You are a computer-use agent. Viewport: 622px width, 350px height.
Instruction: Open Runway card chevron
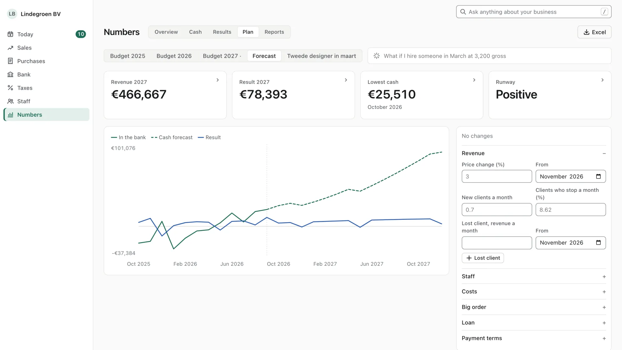(x=603, y=80)
